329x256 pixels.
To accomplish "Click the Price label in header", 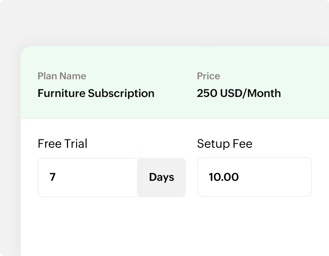I will [x=208, y=76].
